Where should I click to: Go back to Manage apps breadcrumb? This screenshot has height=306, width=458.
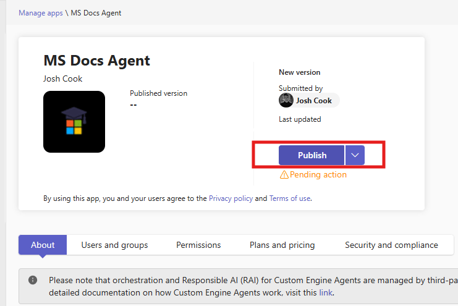[x=41, y=13]
